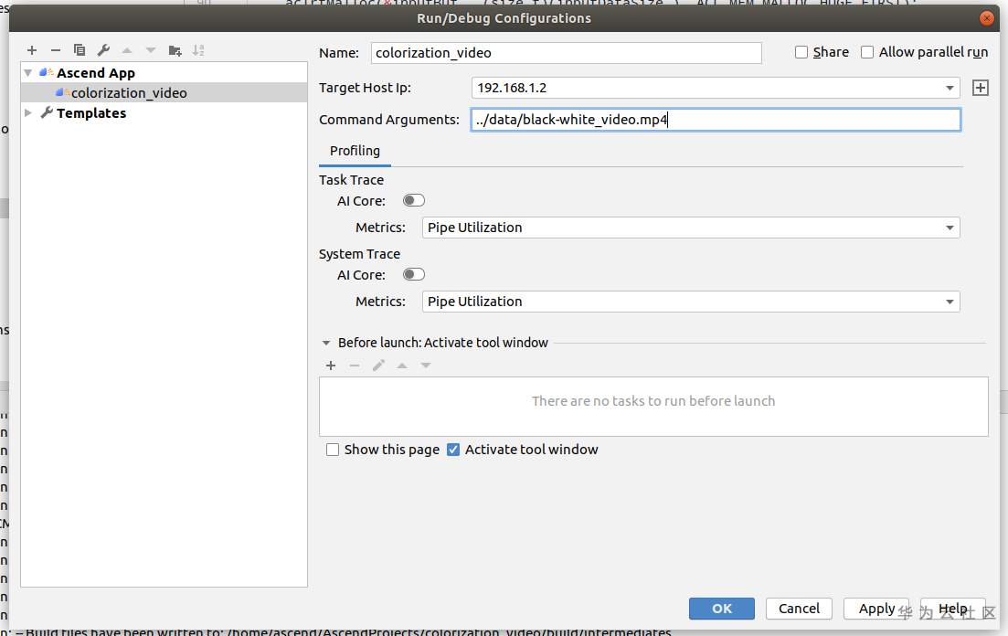Remove the selected configuration
Image resolution: width=1008 pixels, height=636 pixels.
pyautogui.click(x=56, y=50)
